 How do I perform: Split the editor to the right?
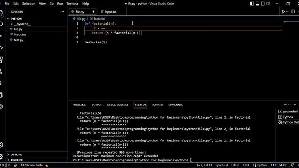(x=293, y=12)
